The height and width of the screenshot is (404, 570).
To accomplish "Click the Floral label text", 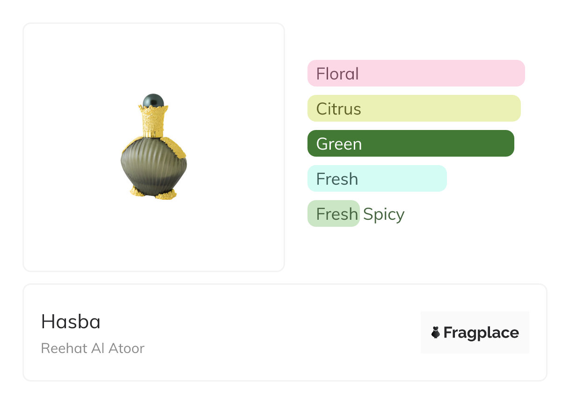I will tap(337, 74).
